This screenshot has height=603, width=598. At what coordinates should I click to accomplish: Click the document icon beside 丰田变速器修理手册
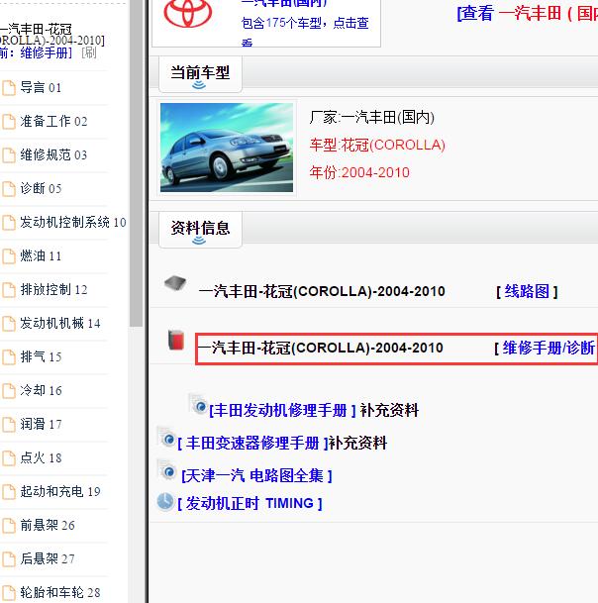click(166, 437)
